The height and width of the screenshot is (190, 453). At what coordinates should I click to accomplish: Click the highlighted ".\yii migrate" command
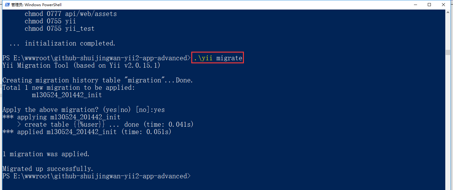pos(218,58)
